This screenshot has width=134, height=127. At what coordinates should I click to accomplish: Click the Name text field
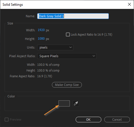click(x=73, y=16)
